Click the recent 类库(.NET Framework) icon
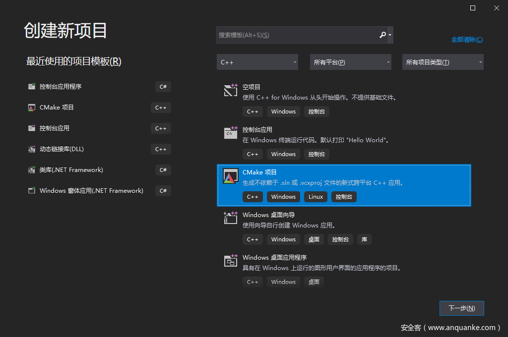508x337 pixels. pyautogui.click(x=32, y=170)
